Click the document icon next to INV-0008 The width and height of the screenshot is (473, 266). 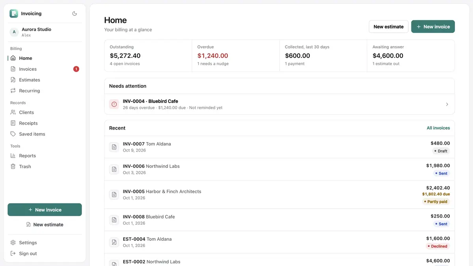click(114, 220)
